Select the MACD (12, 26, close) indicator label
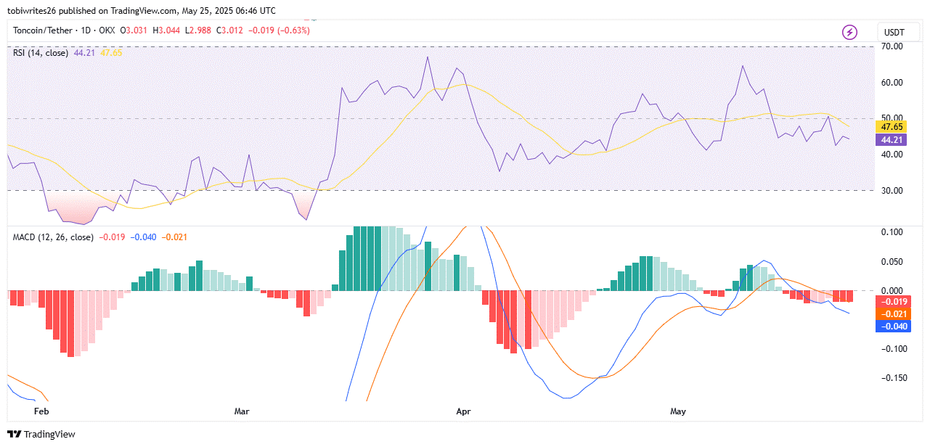The height and width of the screenshot is (447, 930). click(53, 237)
